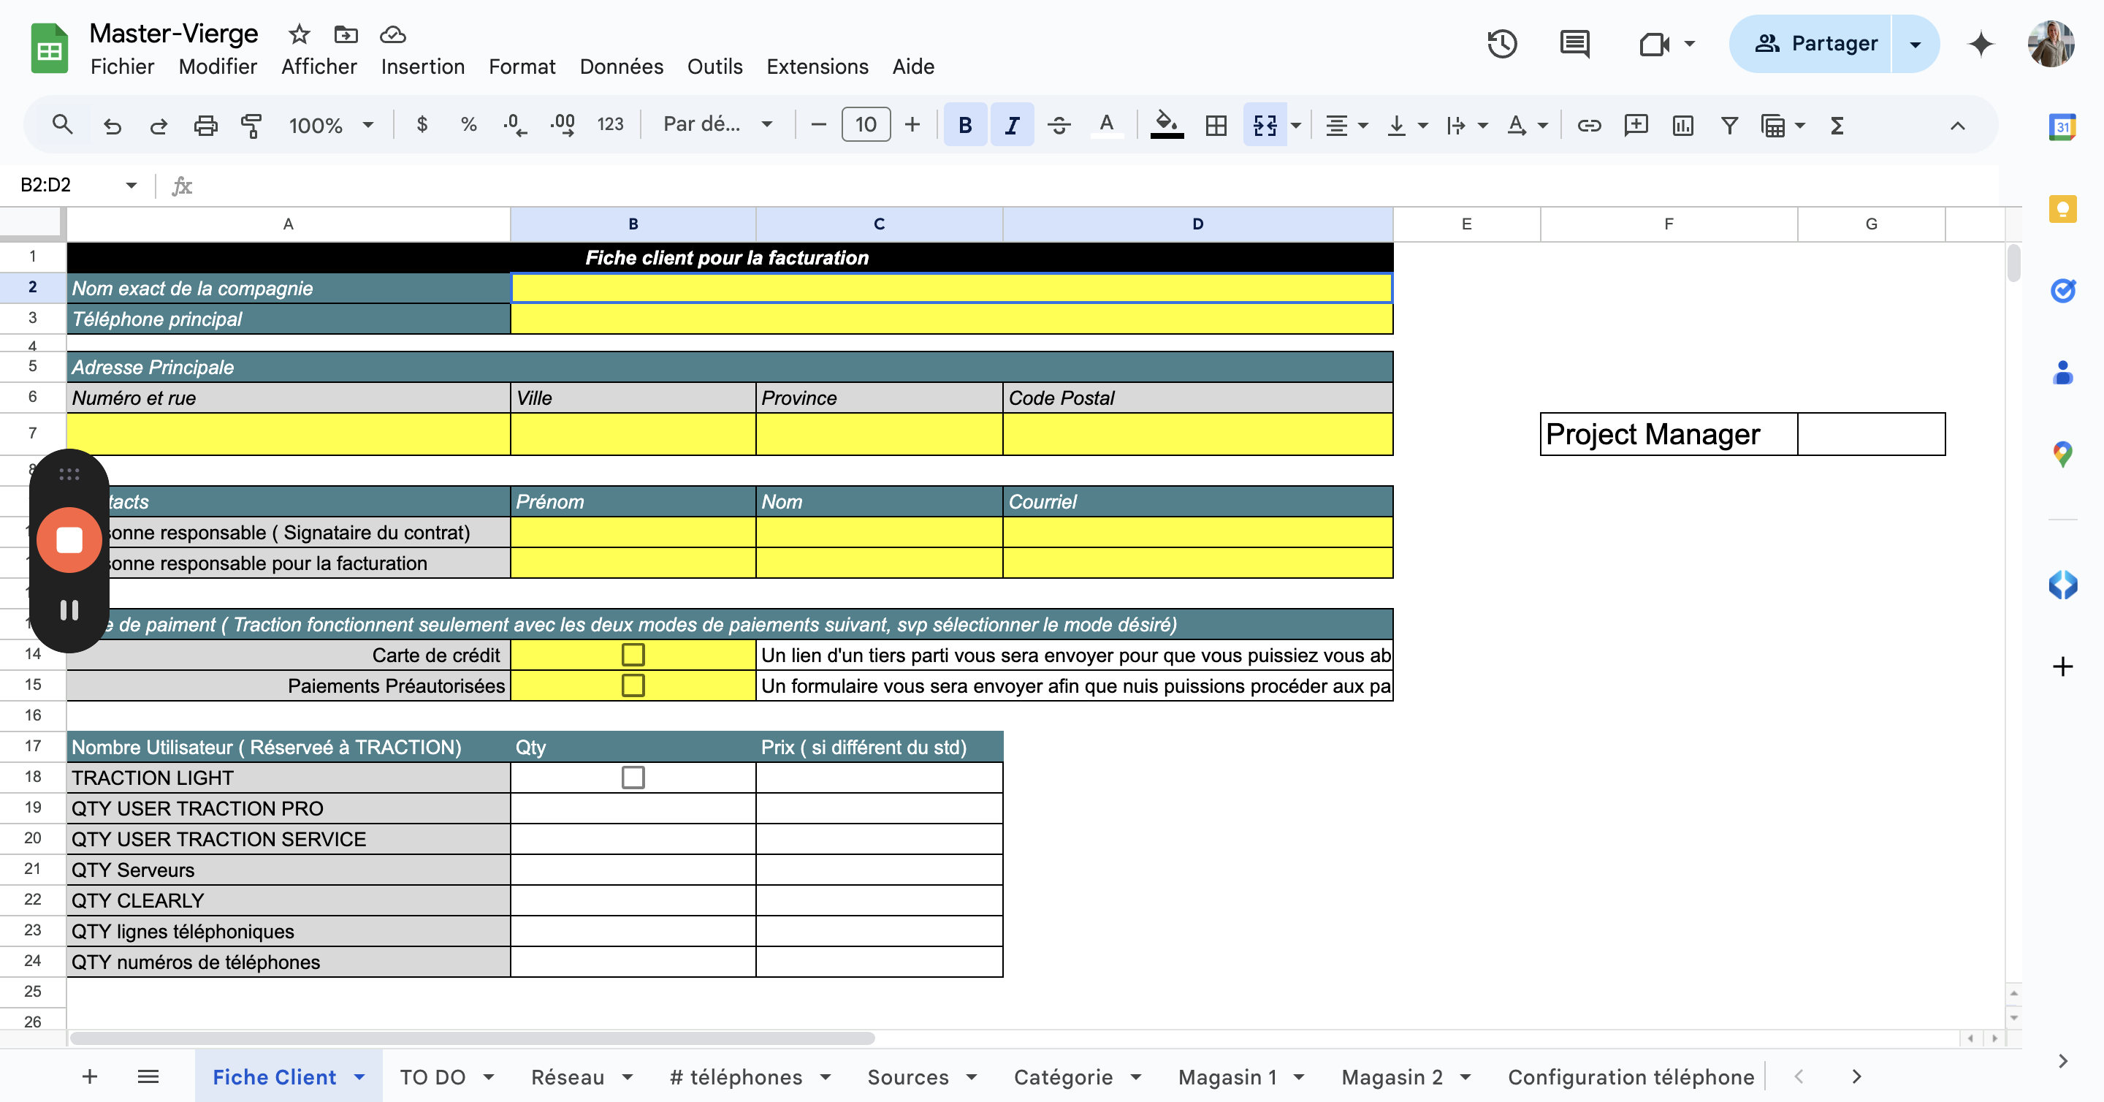Start a Meet video call
The height and width of the screenshot is (1102, 2104).
[1654, 43]
